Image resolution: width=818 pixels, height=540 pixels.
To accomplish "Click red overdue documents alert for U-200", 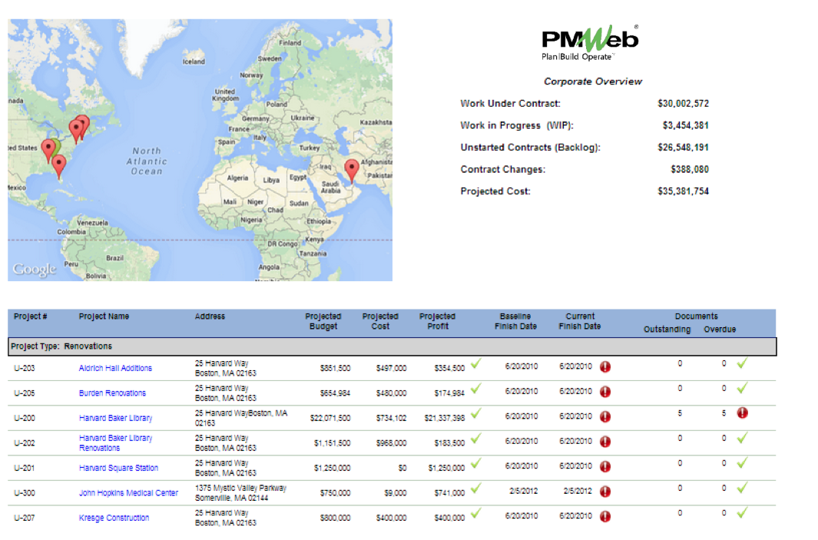I will pyautogui.click(x=743, y=413).
